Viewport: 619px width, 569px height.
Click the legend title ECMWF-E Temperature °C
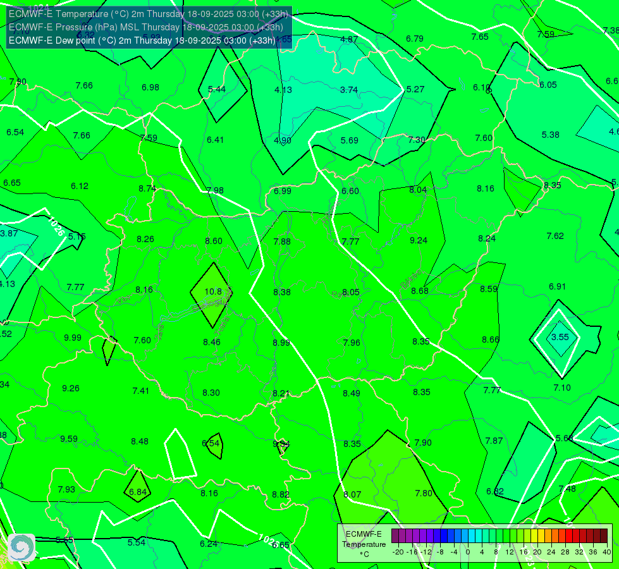(x=364, y=544)
